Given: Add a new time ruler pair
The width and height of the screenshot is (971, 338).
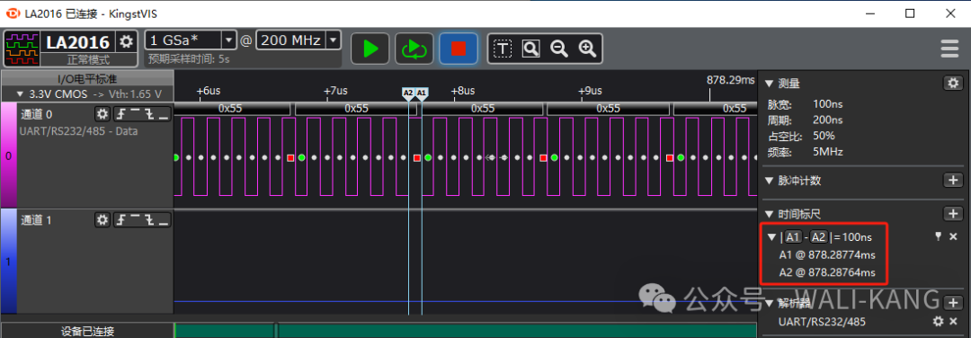Looking at the screenshot, I should [x=952, y=214].
